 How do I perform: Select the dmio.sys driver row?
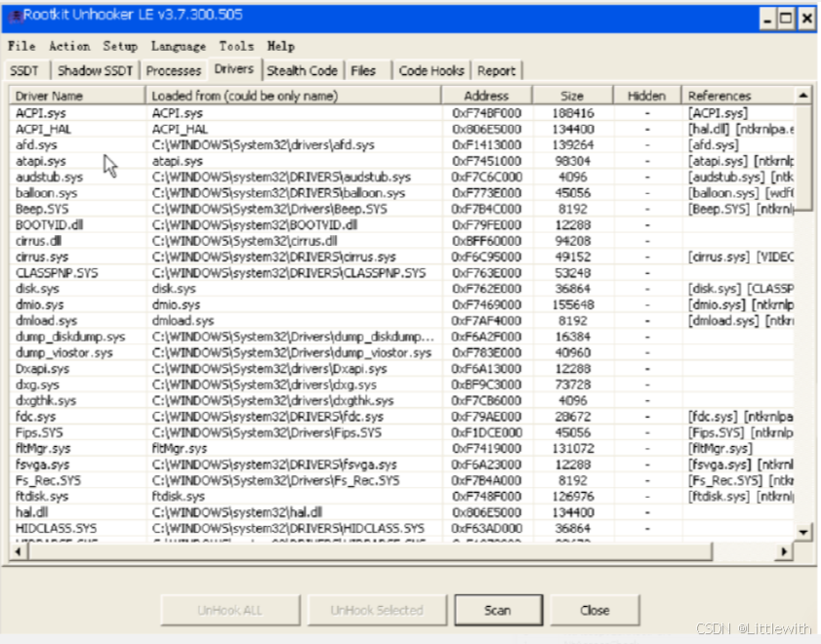pyautogui.click(x=401, y=305)
